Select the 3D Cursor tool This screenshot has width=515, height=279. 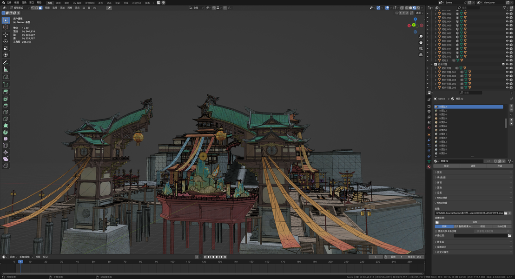click(6, 27)
